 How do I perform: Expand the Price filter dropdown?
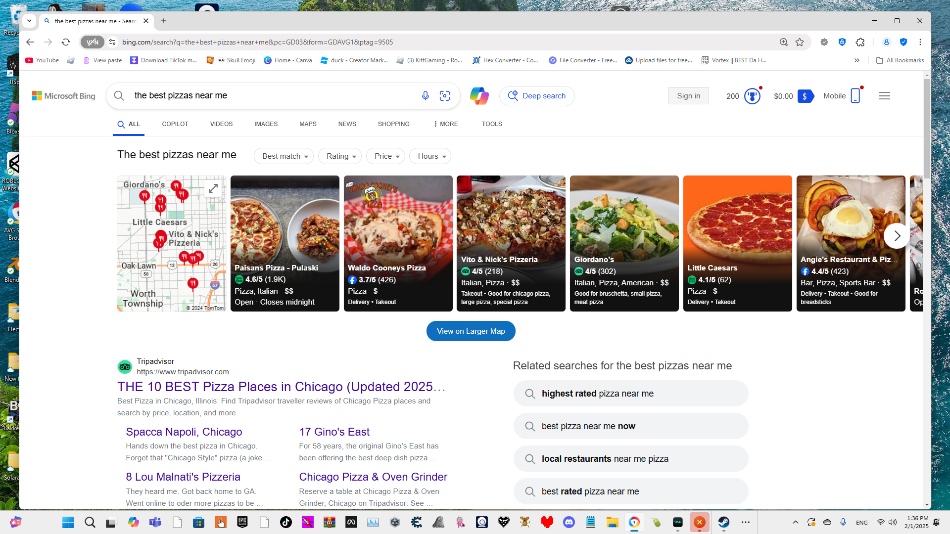(386, 156)
